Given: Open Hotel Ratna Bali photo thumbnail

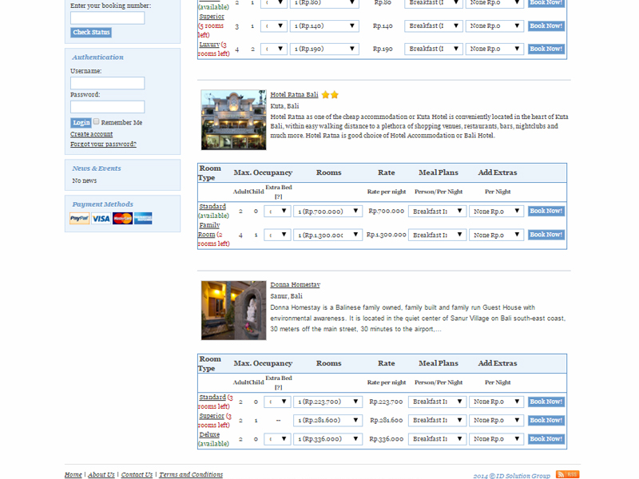Looking at the screenshot, I should pyautogui.click(x=233, y=120).
